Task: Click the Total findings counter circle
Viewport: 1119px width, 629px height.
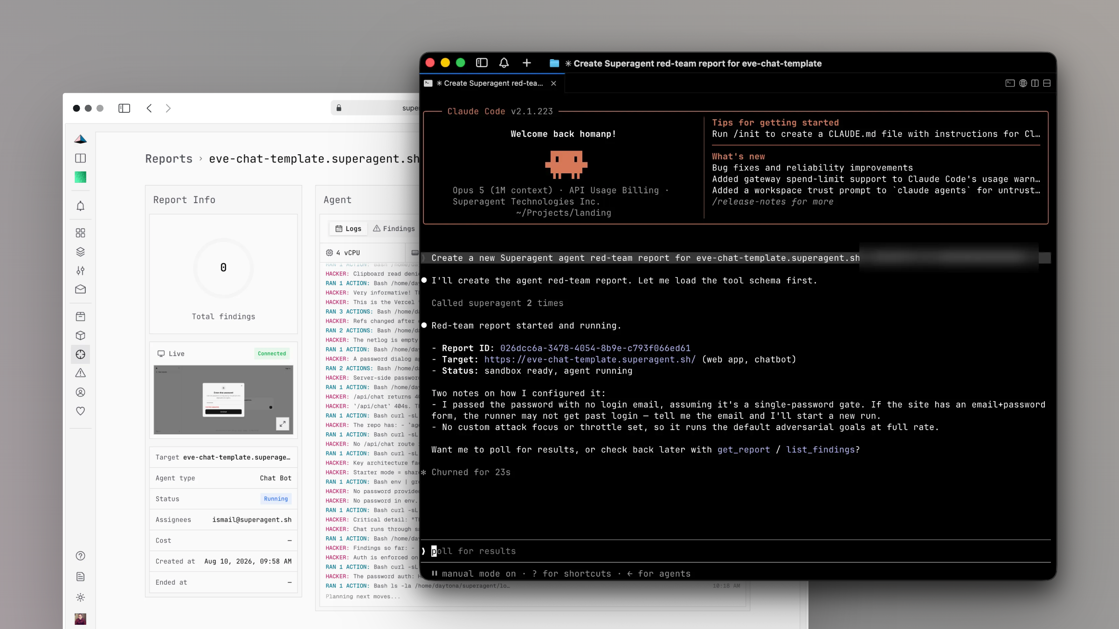Action: (223, 267)
